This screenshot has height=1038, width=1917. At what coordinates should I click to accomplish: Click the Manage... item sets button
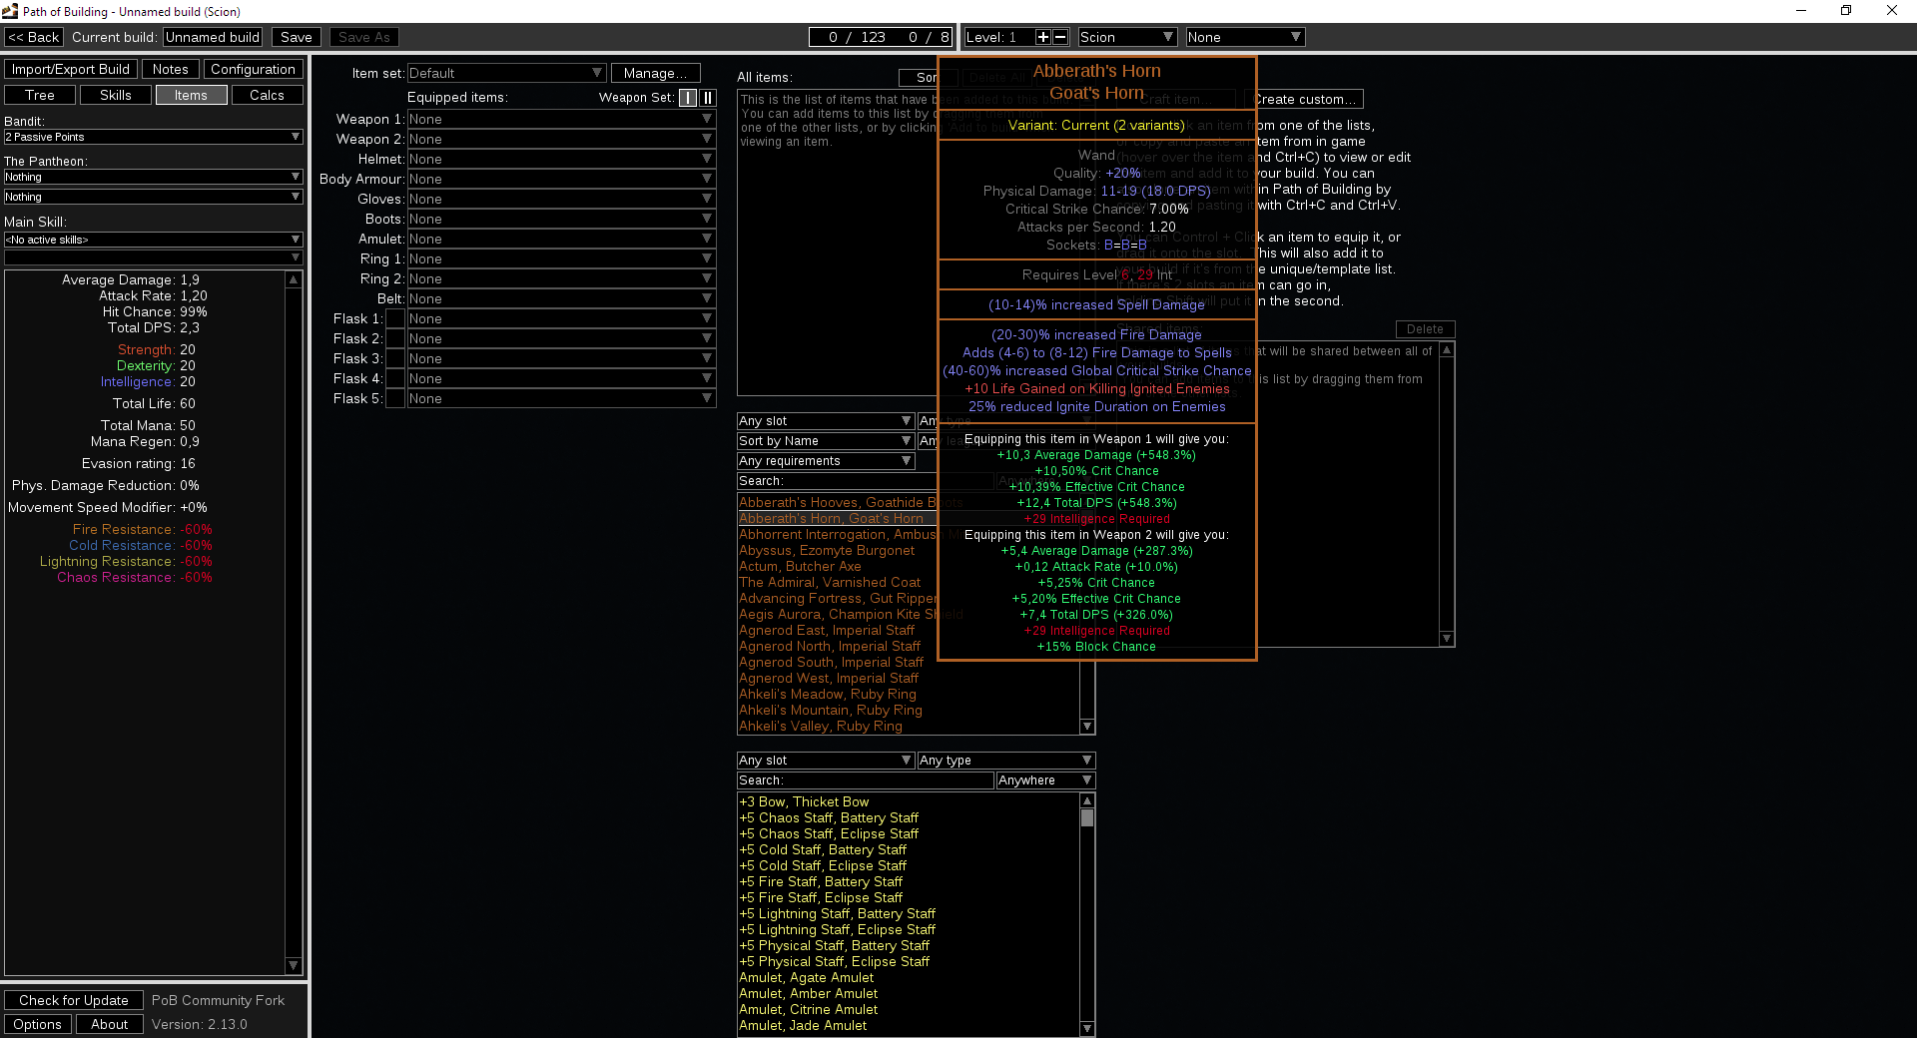click(x=656, y=73)
